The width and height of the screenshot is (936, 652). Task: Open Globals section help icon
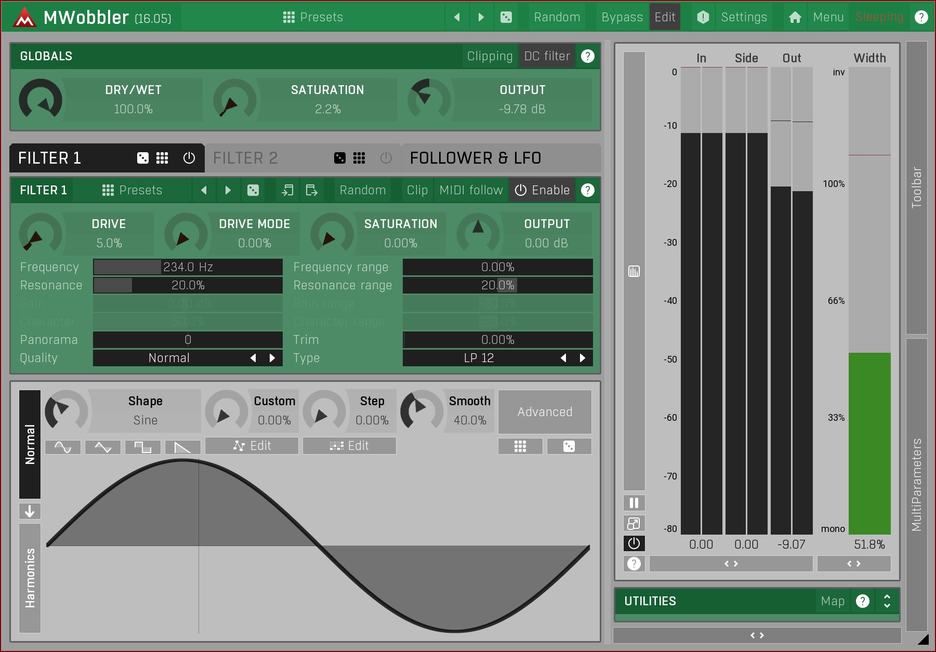587,56
